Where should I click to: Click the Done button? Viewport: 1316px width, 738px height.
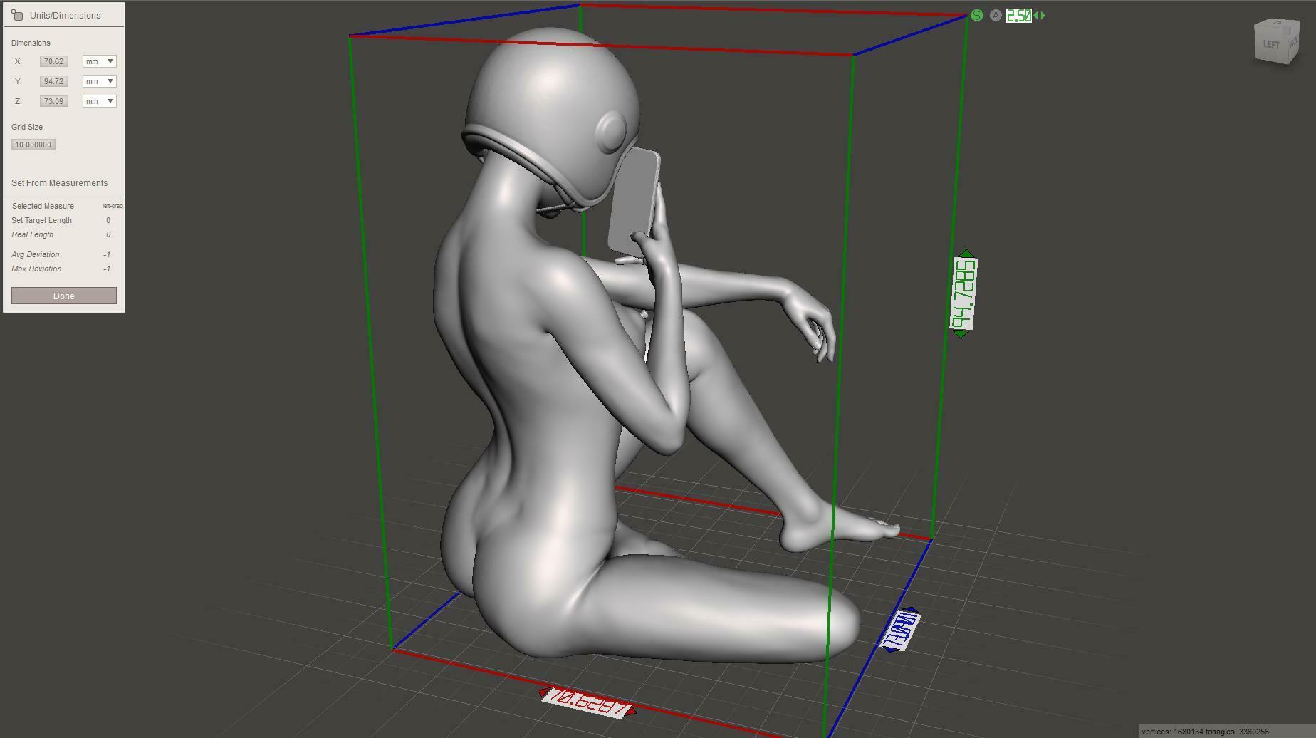pyautogui.click(x=64, y=296)
